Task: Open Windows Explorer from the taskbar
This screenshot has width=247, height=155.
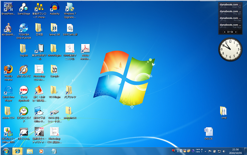Action: click(30, 152)
